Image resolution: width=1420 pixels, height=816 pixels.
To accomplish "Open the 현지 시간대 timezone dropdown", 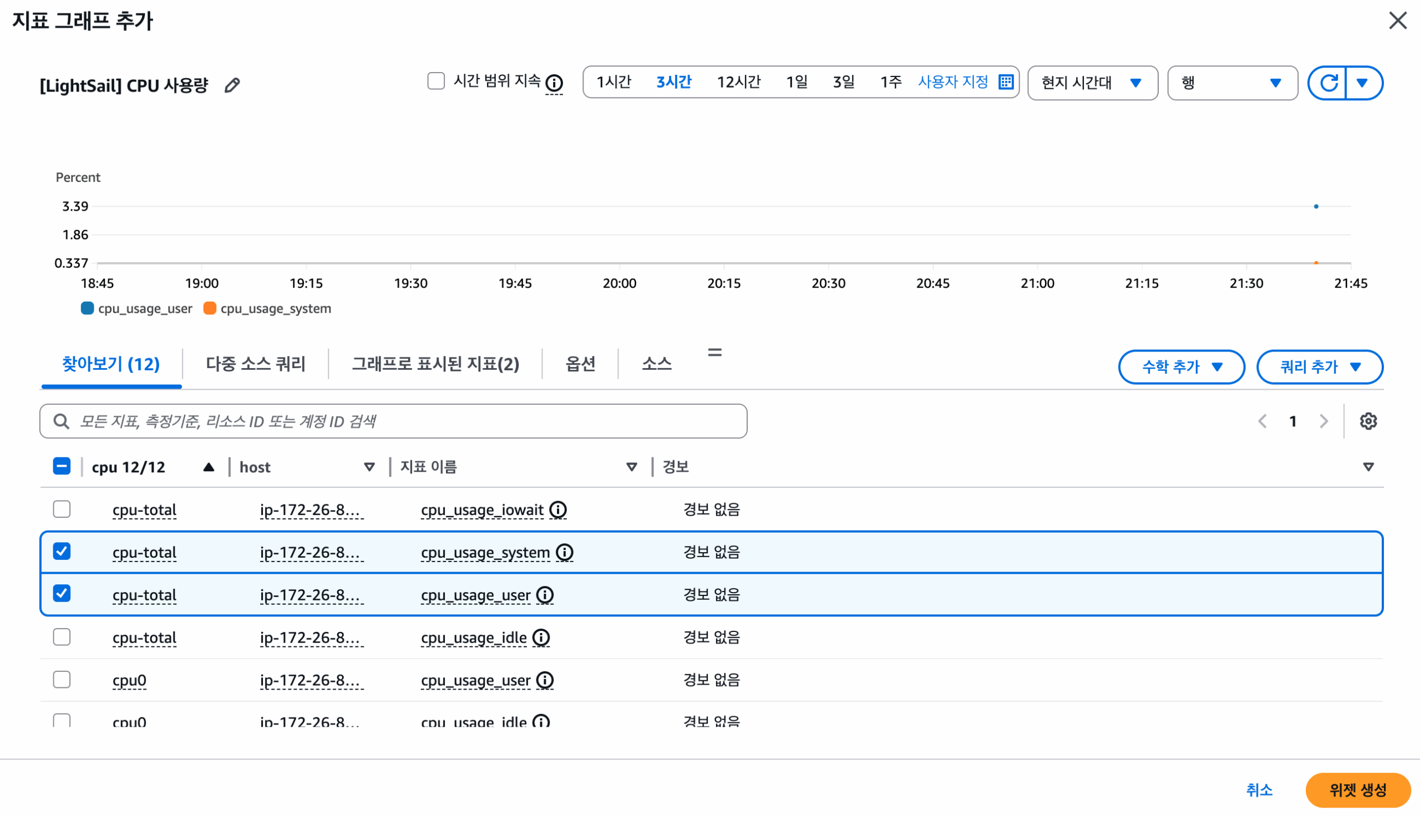I will (x=1092, y=83).
